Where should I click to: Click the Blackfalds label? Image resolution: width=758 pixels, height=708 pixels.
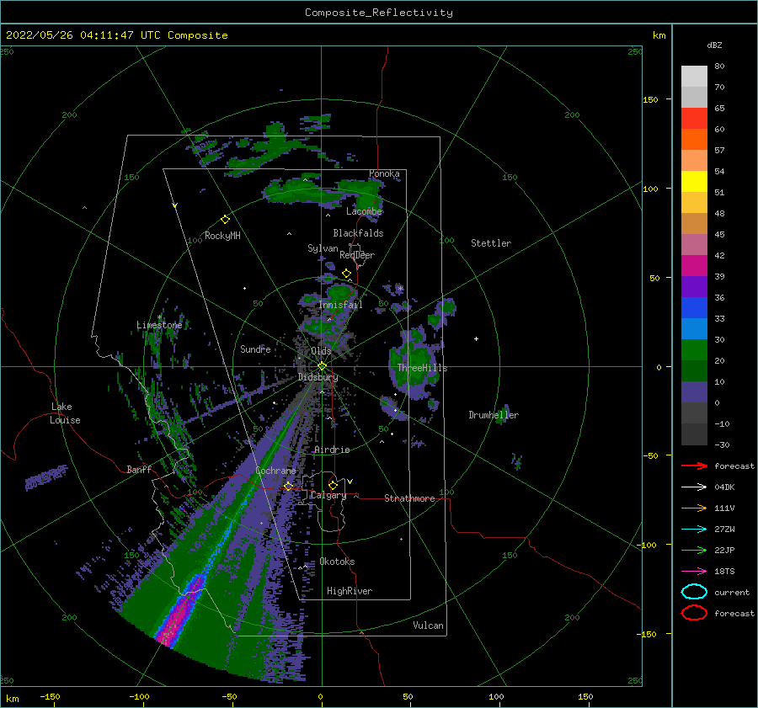tap(358, 233)
